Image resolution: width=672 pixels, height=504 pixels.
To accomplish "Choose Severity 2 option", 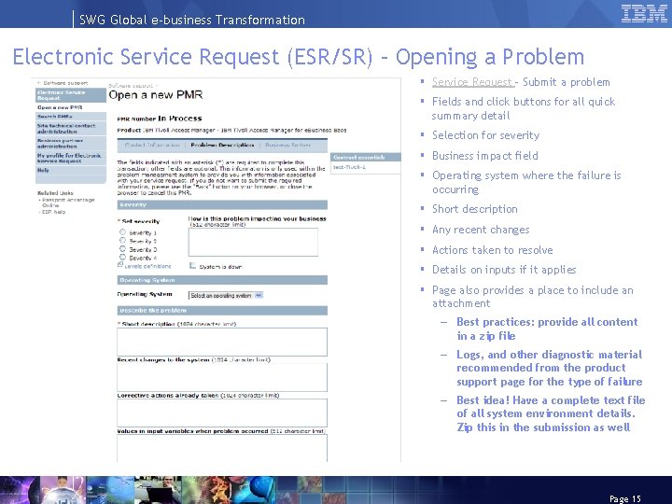I will [122, 241].
